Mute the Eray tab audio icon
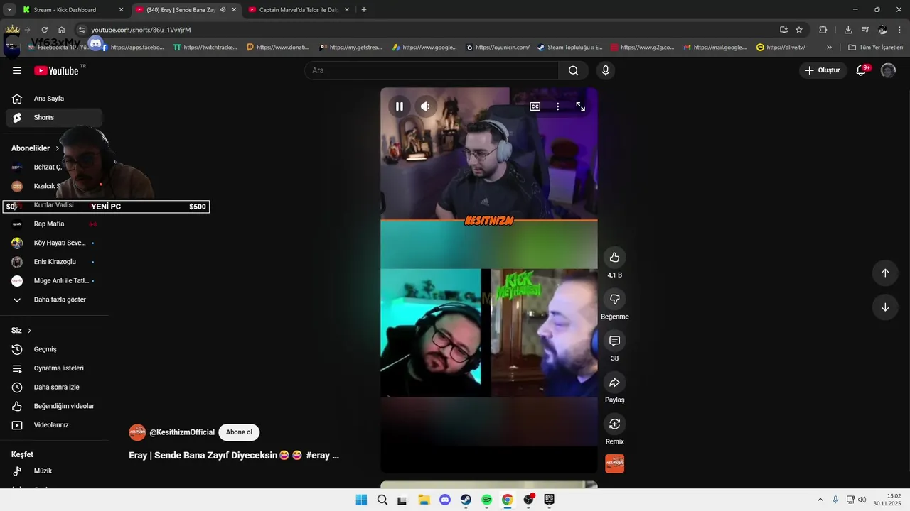This screenshot has height=511, width=910. [223, 10]
